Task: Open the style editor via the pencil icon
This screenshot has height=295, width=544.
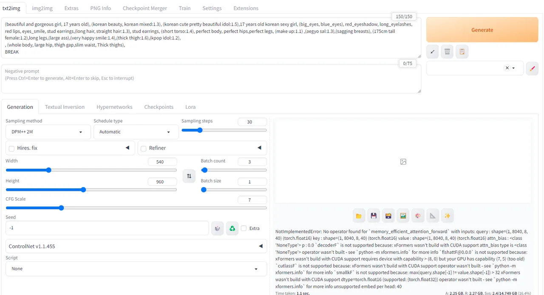Action: [x=532, y=68]
